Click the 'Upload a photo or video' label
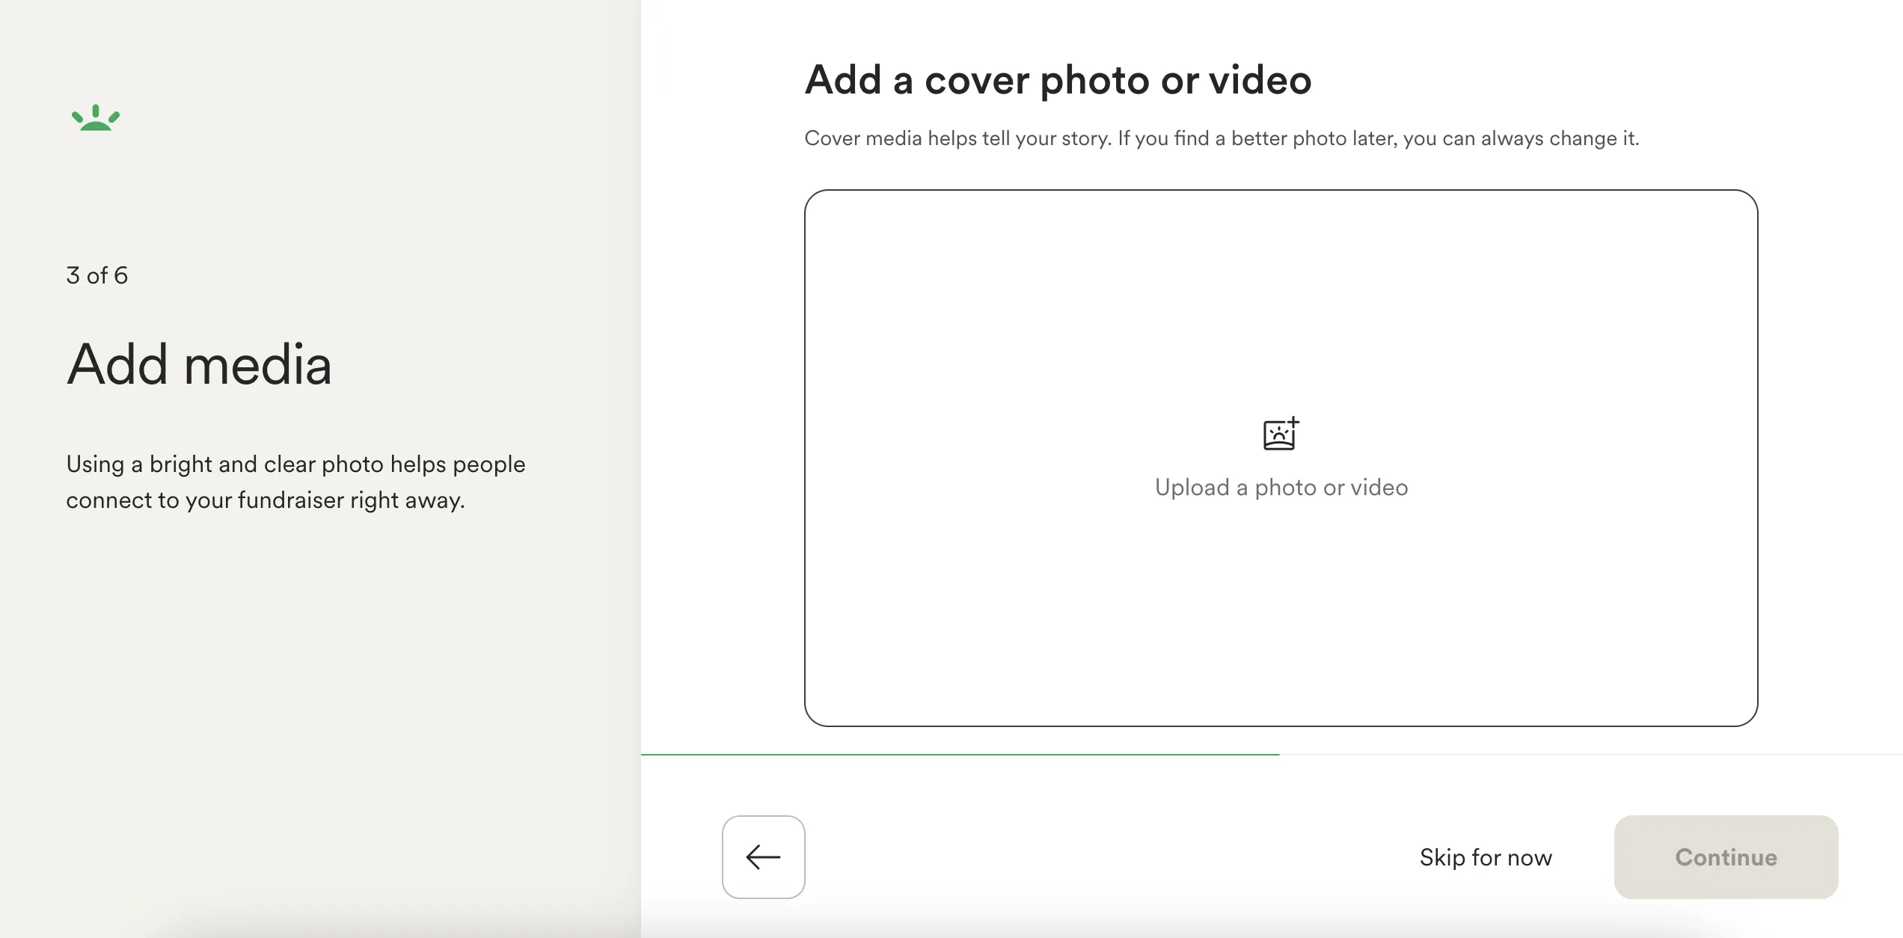The width and height of the screenshot is (1903, 938). click(1281, 487)
